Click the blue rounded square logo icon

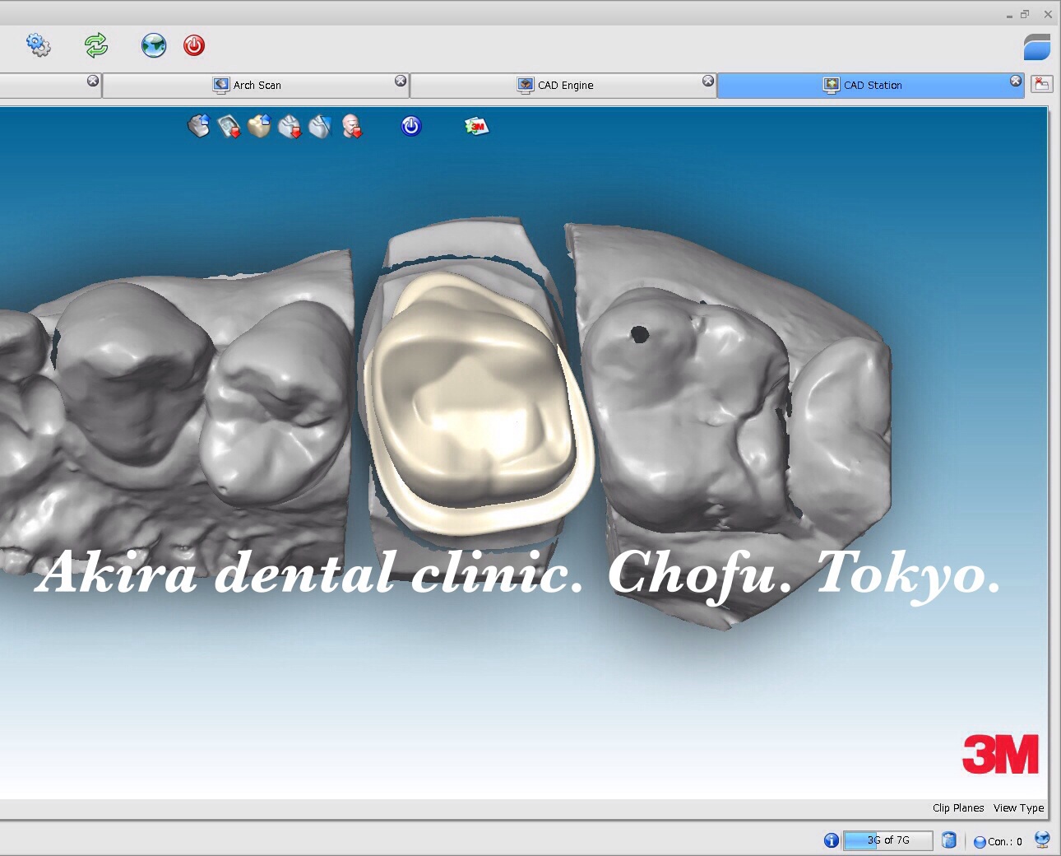pyautogui.click(x=1037, y=47)
